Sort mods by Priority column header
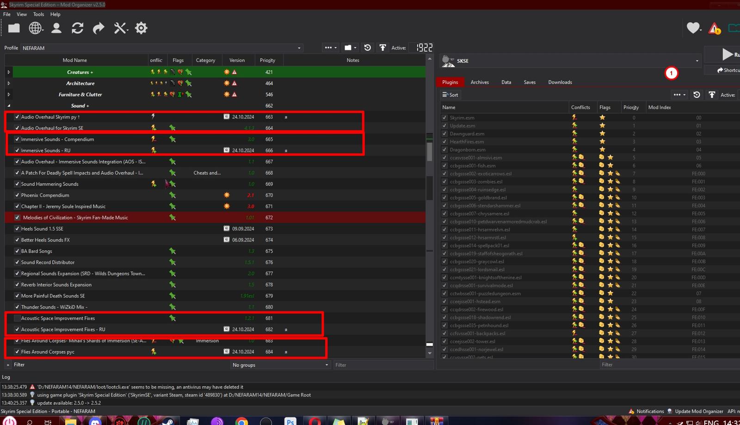The image size is (740, 425). click(x=267, y=60)
